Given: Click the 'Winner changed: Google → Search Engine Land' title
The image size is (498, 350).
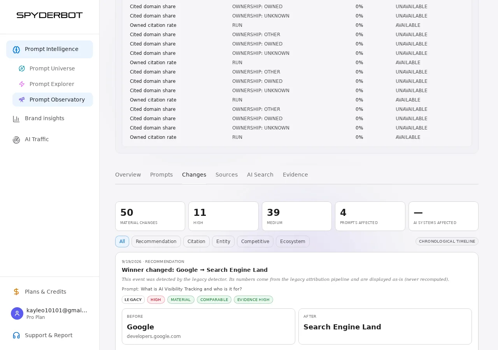Looking at the screenshot, I should [195, 270].
